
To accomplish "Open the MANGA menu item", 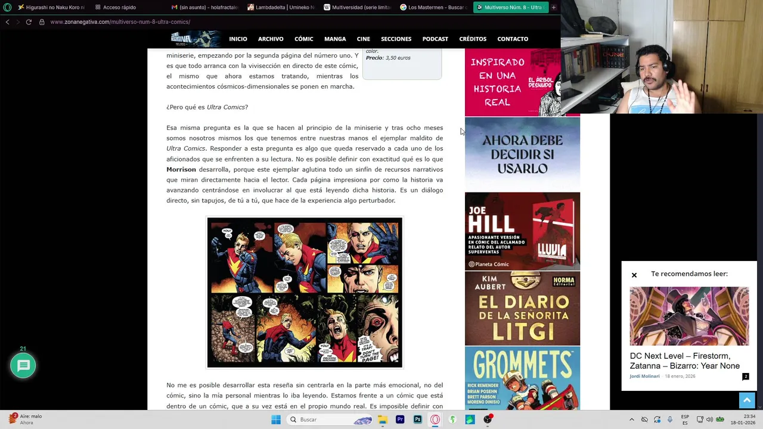I will click(335, 39).
